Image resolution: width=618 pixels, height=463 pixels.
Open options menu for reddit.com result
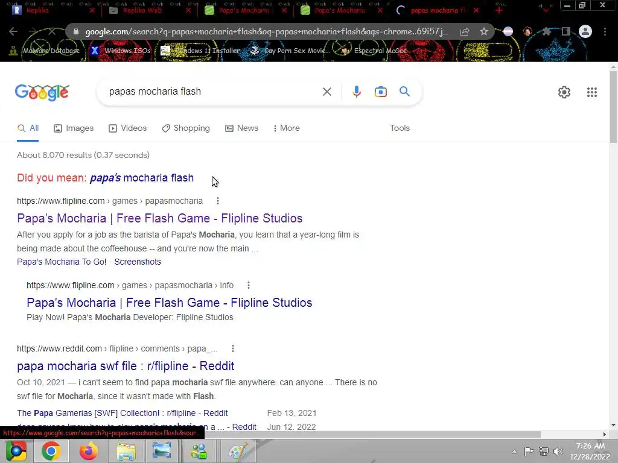pyautogui.click(x=233, y=348)
